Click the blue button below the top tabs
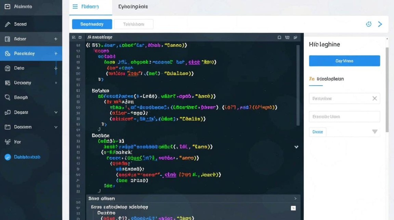Image resolution: width=394 pixels, height=220 pixels. (x=92, y=24)
